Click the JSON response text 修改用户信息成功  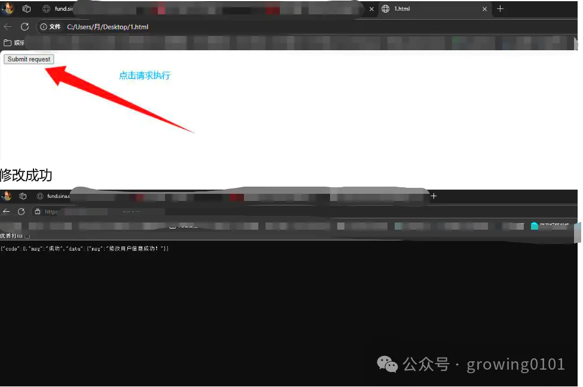pos(133,248)
